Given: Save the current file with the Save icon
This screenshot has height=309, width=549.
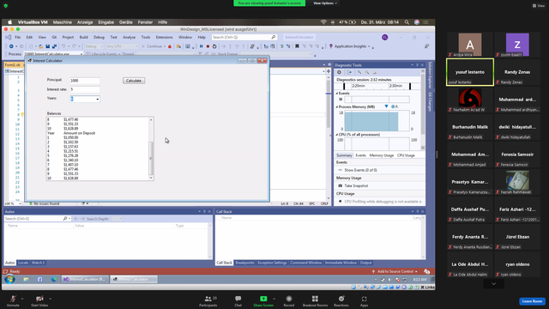Looking at the screenshot, I should pyautogui.click(x=48, y=46).
